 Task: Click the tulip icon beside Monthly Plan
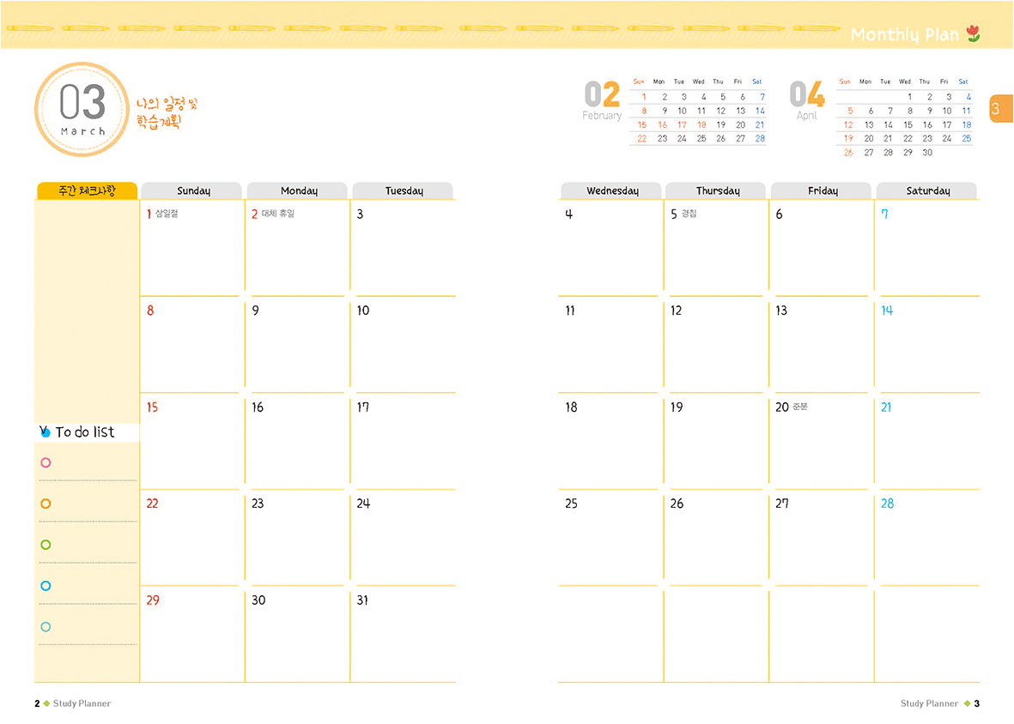972,34
